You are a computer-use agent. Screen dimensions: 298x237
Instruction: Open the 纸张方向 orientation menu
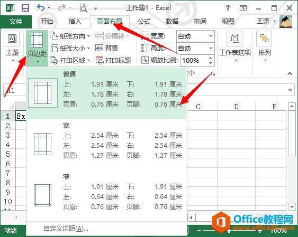tap(70, 36)
